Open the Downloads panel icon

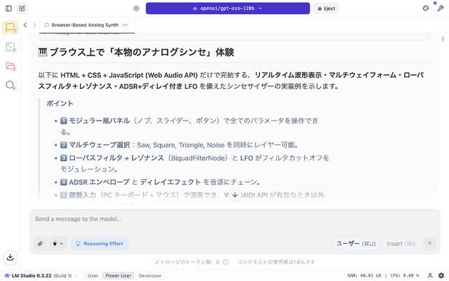tap(10, 257)
